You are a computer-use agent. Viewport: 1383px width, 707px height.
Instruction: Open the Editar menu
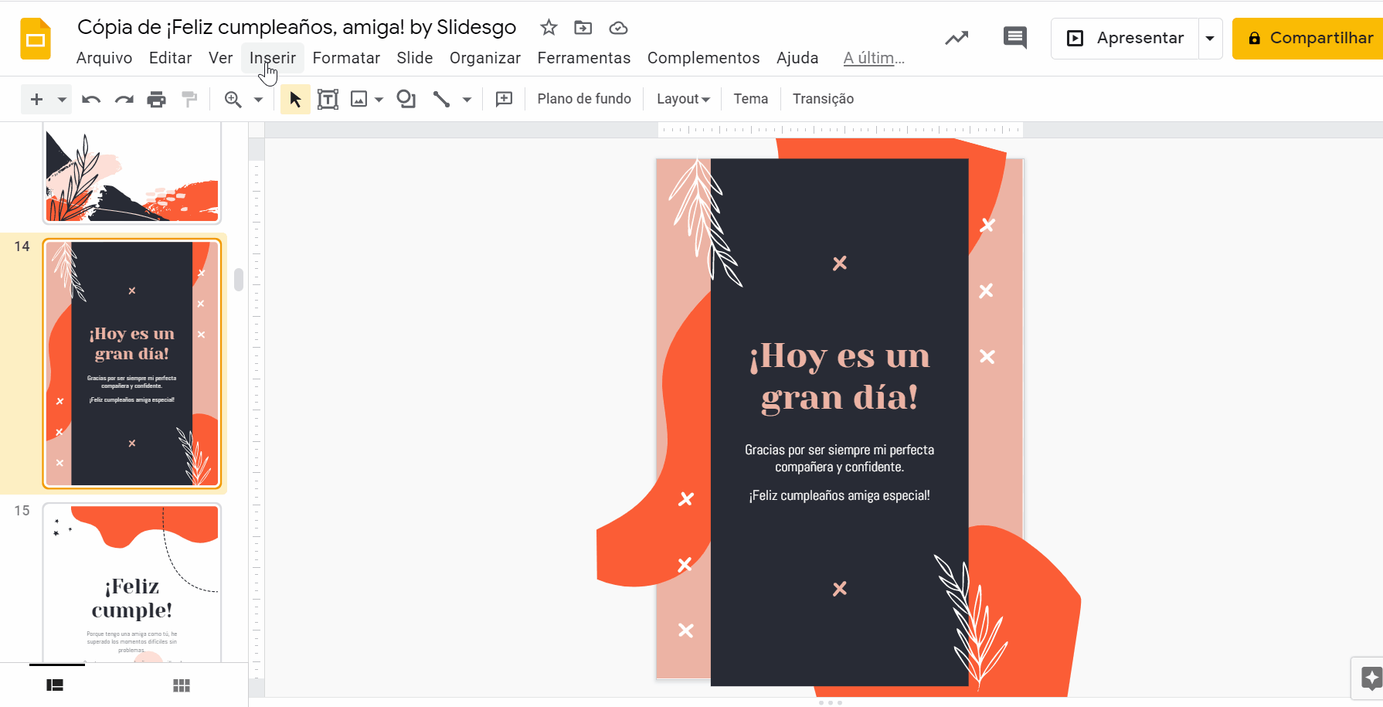tap(170, 58)
